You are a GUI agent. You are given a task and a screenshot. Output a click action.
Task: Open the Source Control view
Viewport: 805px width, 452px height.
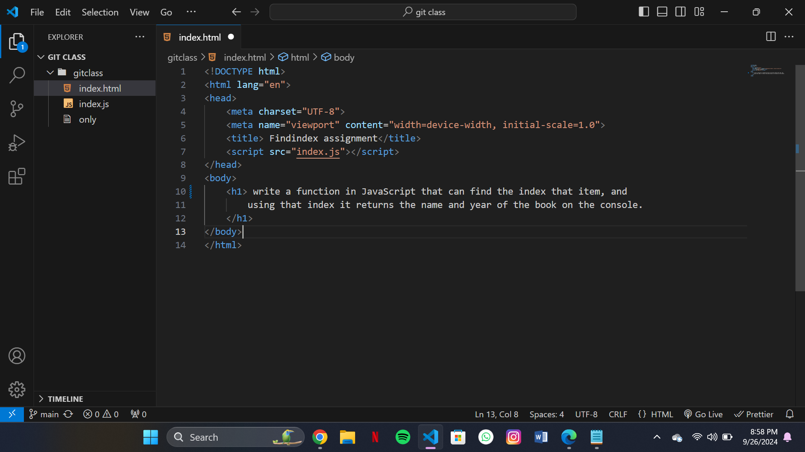pyautogui.click(x=17, y=109)
